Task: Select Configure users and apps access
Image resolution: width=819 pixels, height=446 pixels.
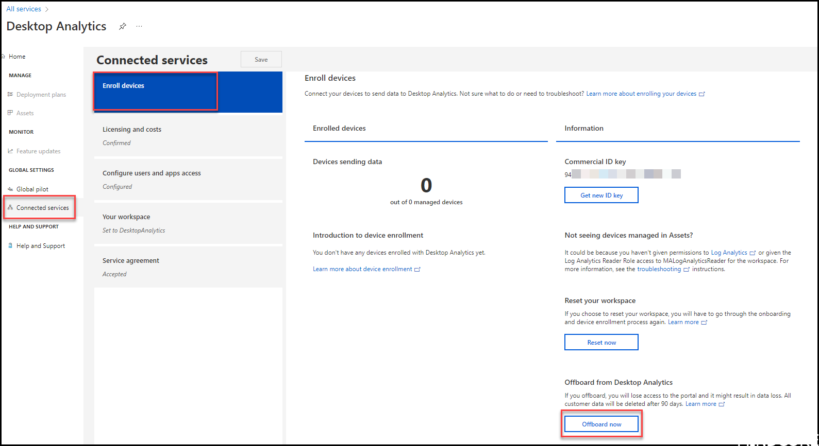Action: 188,180
